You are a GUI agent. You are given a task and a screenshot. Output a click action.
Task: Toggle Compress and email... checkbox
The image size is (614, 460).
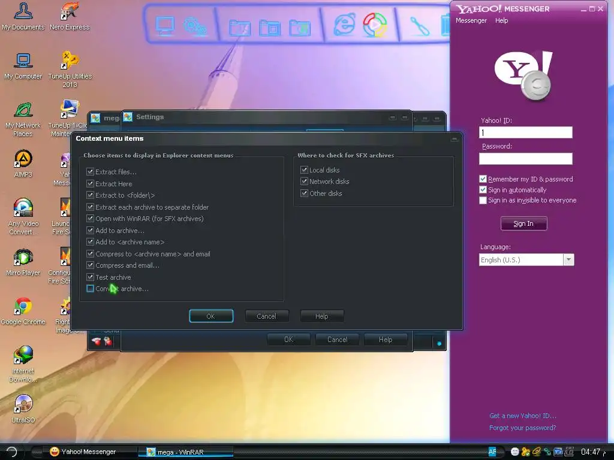[x=90, y=265]
